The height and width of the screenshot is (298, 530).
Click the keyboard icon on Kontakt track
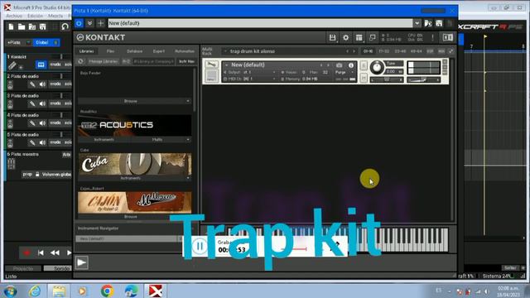41,65
